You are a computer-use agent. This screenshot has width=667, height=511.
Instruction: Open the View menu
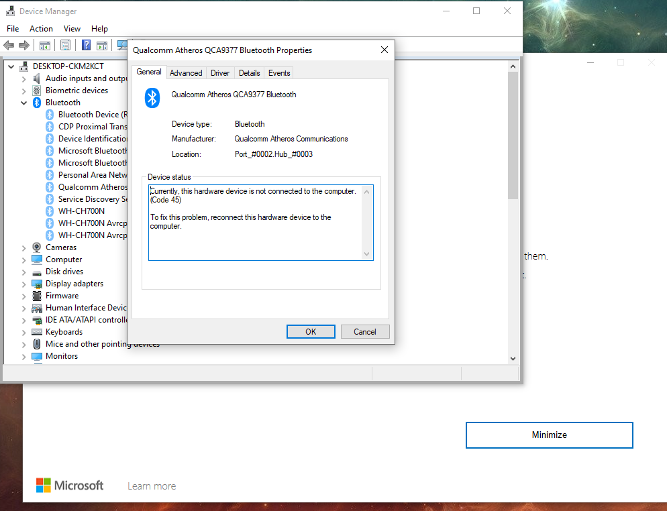point(72,28)
